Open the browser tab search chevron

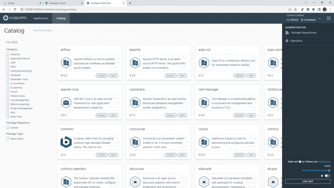click(x=306, y=3)
